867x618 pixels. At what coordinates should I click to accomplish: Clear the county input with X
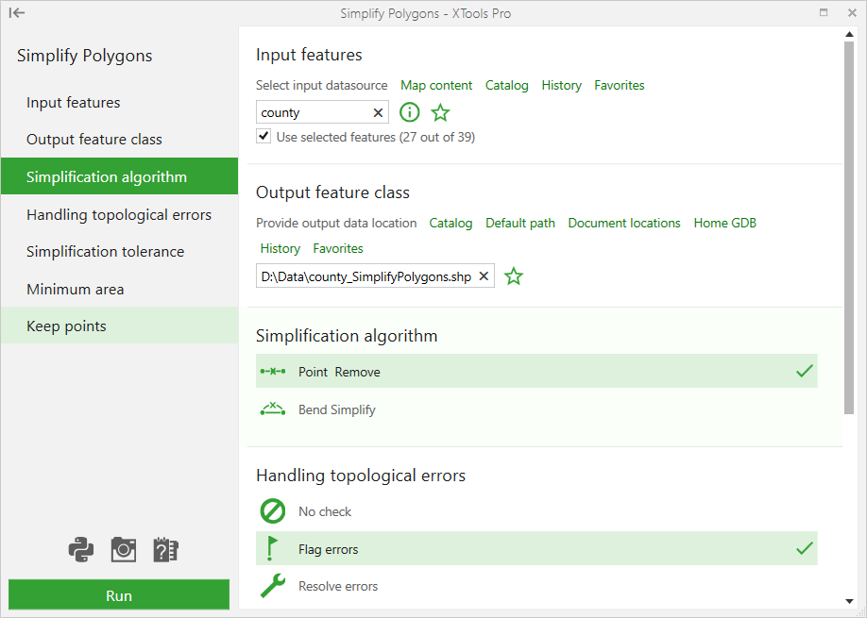(378, 112)
